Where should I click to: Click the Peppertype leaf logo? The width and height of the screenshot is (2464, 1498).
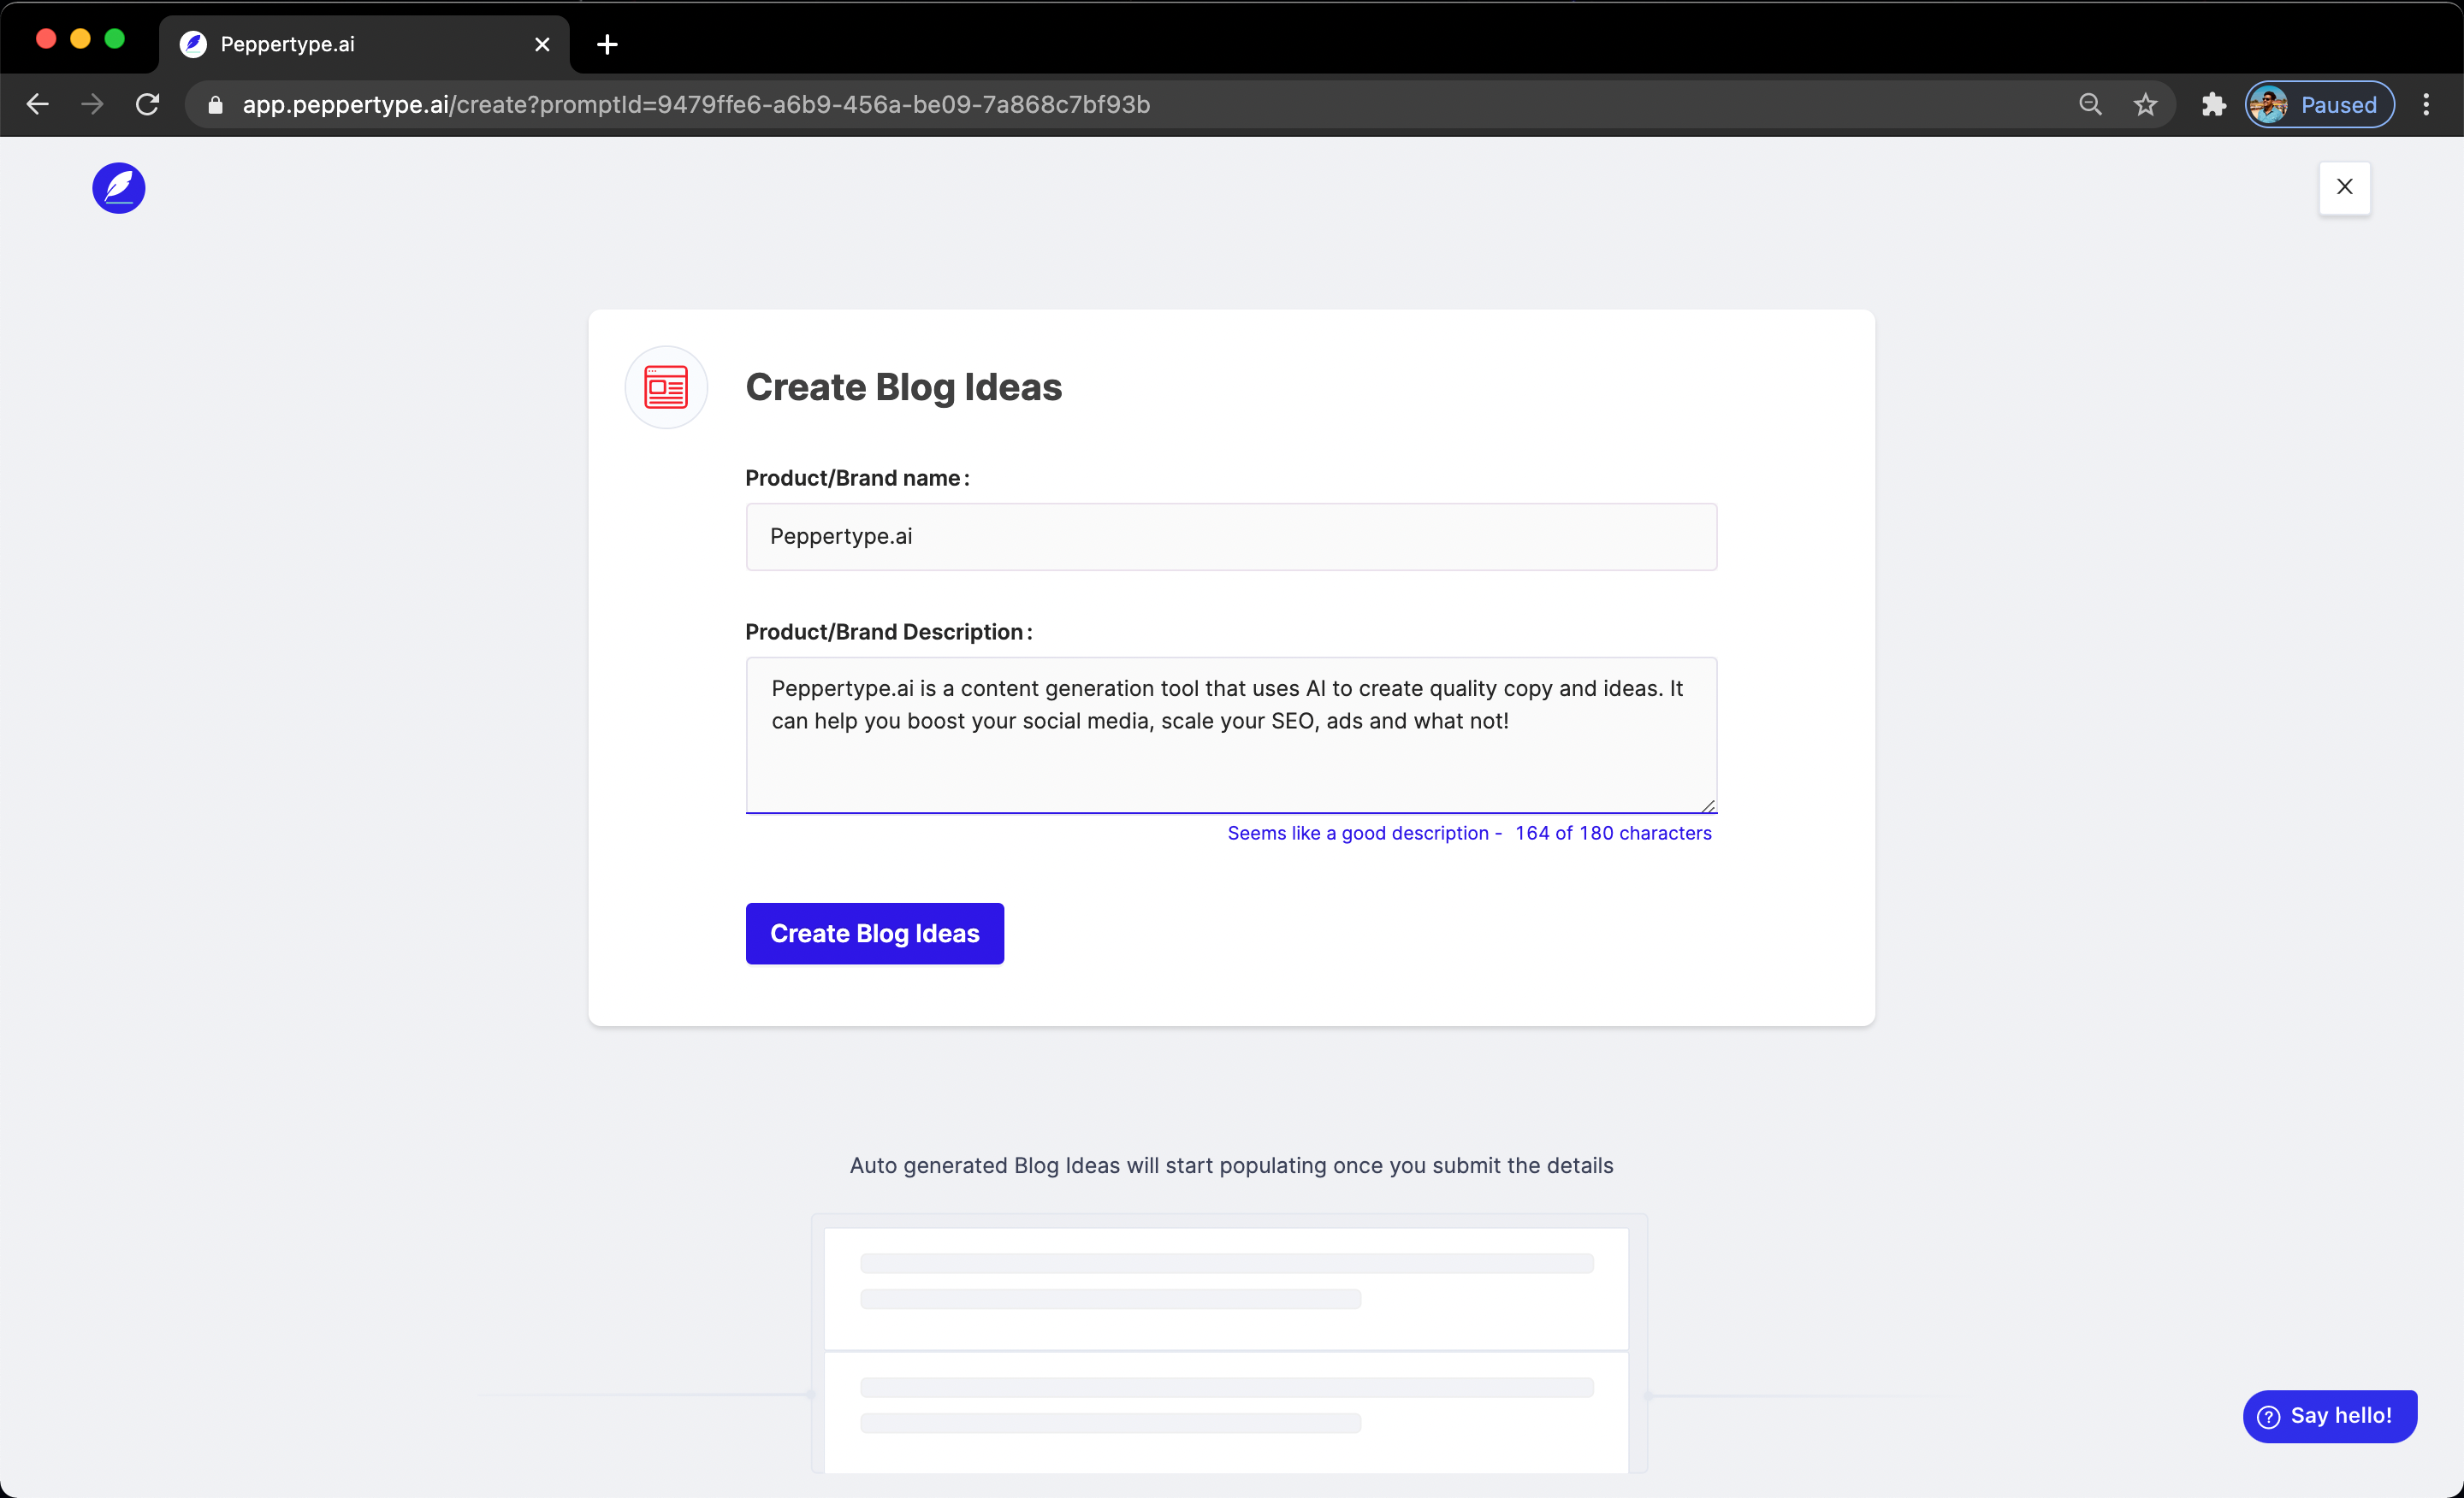pyautogui.click(x=118, y=188)
